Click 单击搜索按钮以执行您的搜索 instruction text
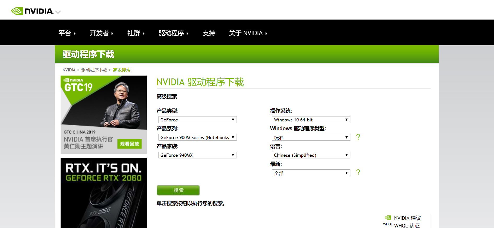 coord(191,203)
